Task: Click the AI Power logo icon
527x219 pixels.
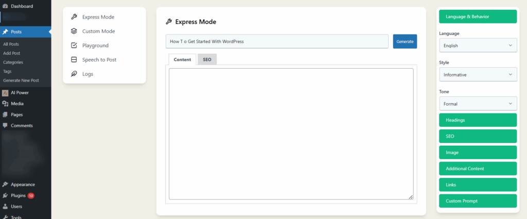Action: pyautogui.click(x=5, y=93)
